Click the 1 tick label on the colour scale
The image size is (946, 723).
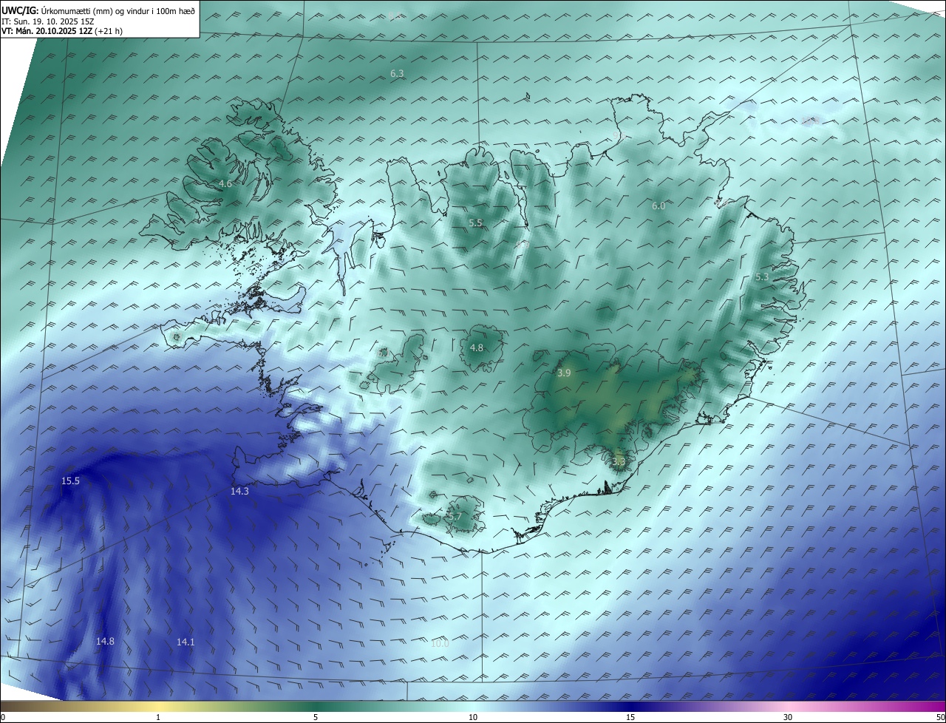tap(158, 717)
